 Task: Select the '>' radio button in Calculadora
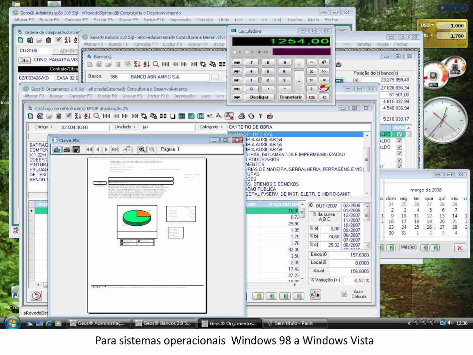[x=247, y=52]
